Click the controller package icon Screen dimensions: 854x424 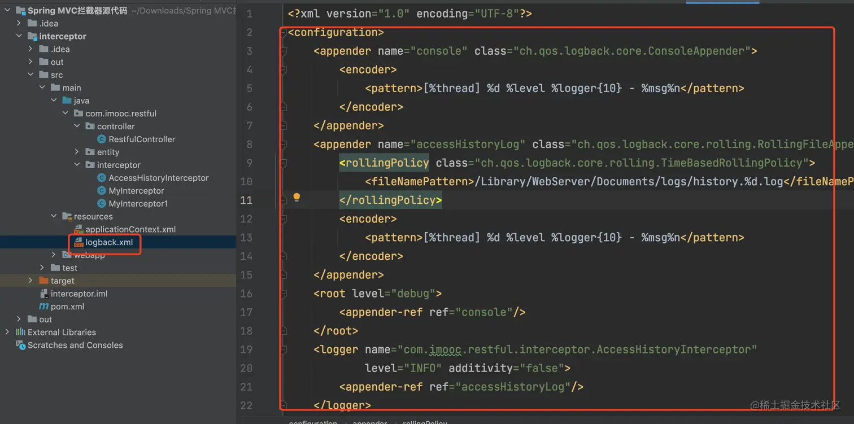[x=90, y=126]
